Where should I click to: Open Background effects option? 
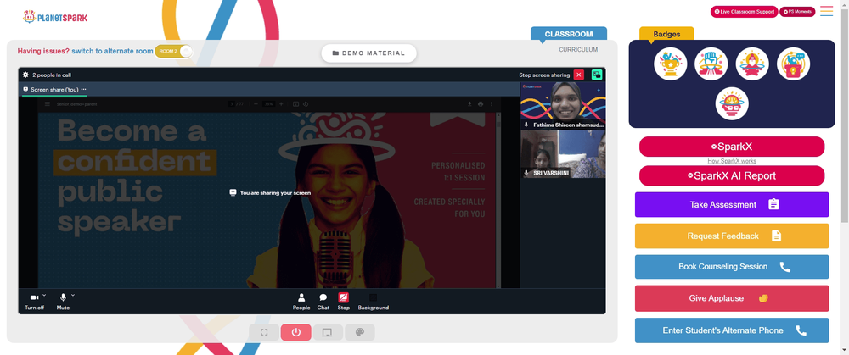373,302
